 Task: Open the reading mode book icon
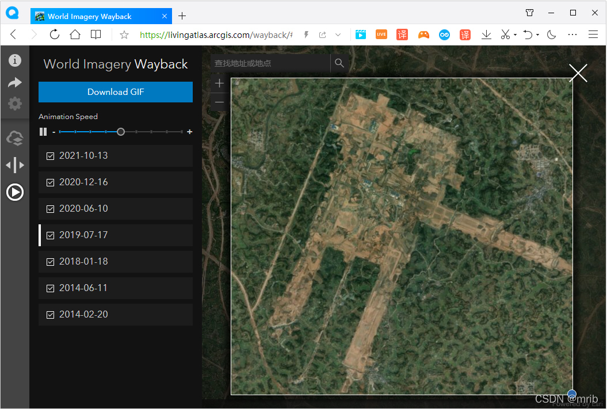96,35
